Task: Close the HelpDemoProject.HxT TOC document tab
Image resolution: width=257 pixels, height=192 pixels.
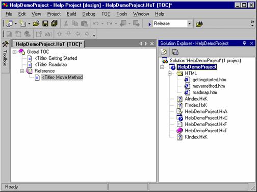Action: 152,44
